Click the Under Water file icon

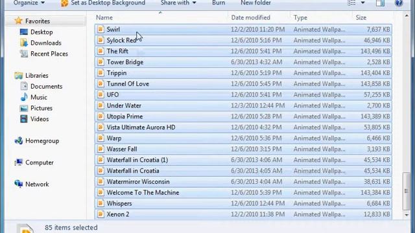tap(101, 105)
